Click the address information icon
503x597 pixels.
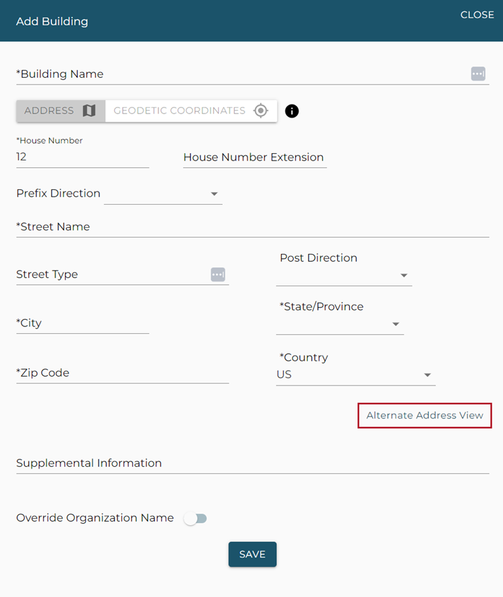click(x=292, y=111)
